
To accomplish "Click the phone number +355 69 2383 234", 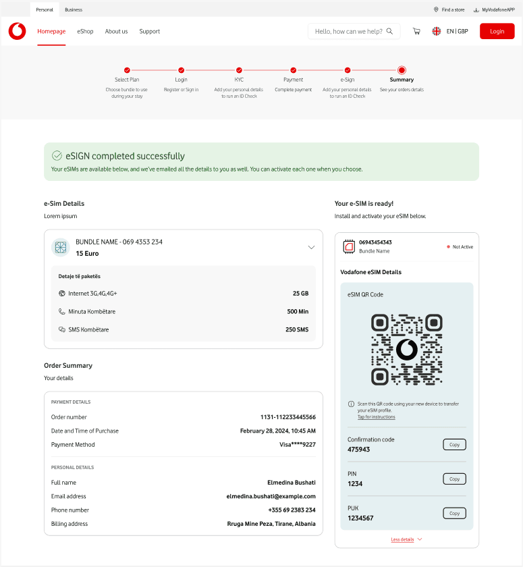I will point(292,510).
